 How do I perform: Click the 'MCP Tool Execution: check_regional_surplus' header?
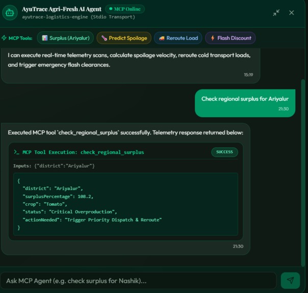(x=83, y=152)
